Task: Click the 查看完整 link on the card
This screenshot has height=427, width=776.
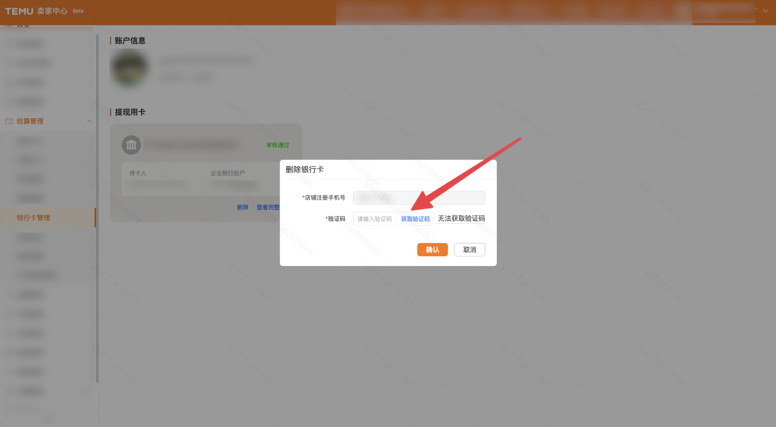Action: click(x=268, y=208)
